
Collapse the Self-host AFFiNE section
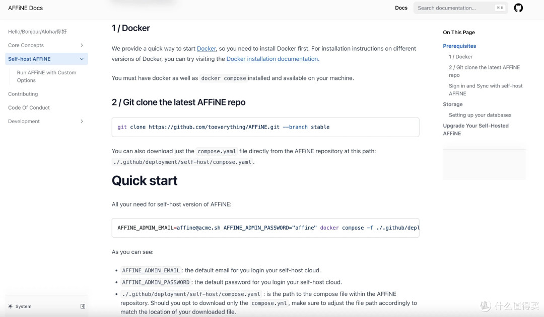(x=82, y=59)
